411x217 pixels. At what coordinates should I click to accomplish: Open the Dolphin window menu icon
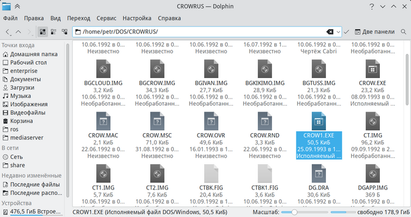point(6,6)
